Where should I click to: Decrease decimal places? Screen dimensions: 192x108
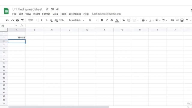(51, 20)
